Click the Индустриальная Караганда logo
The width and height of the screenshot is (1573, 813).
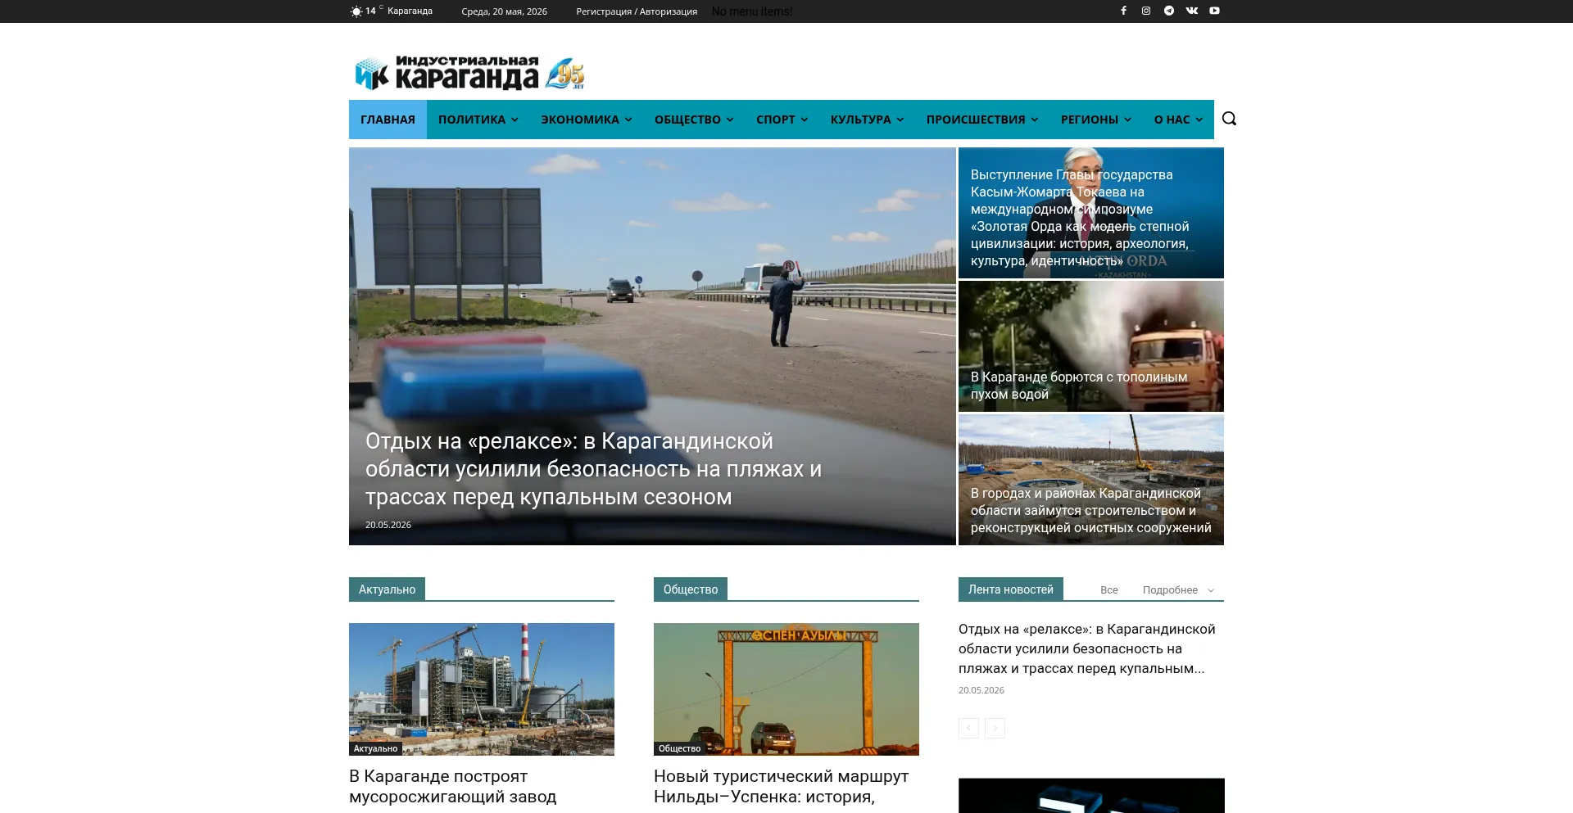[x=469, y=73]
